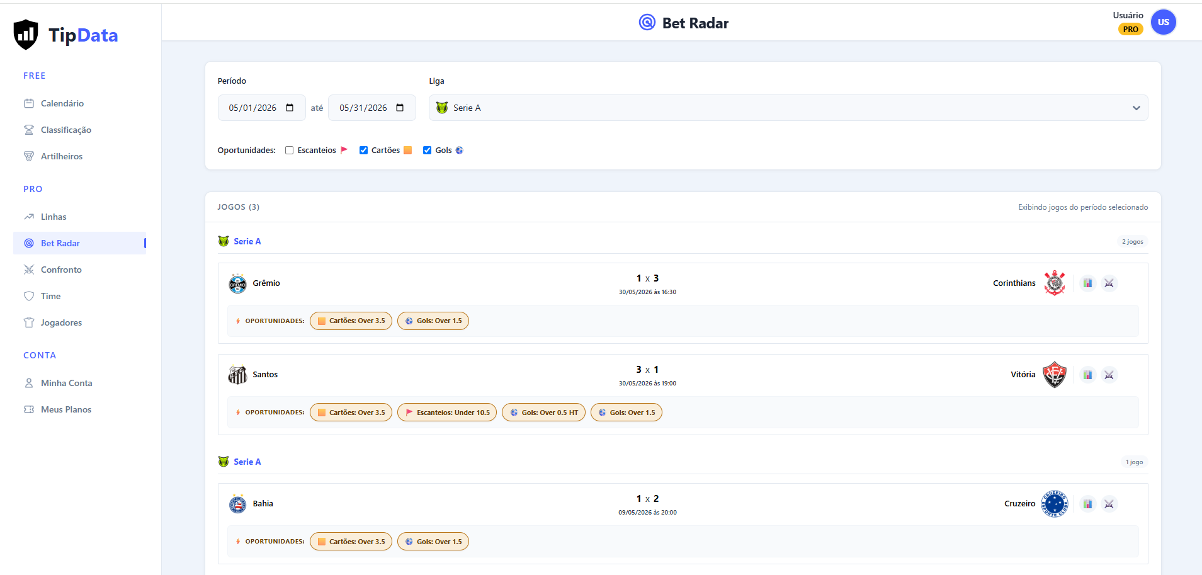Click the 3 x 1 score of Santos match
Image resolution: width=1202 pixels, height=575 pixels.
(647, 370)
